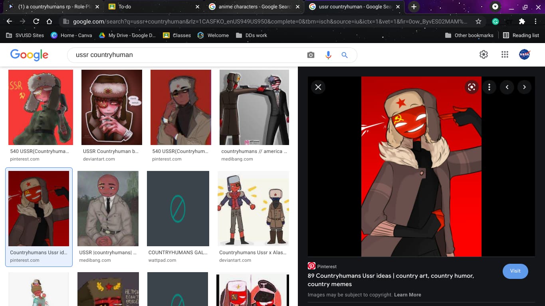Click the browser forward arrow
The image size is (545, 306).
click(x=22, y=22)
